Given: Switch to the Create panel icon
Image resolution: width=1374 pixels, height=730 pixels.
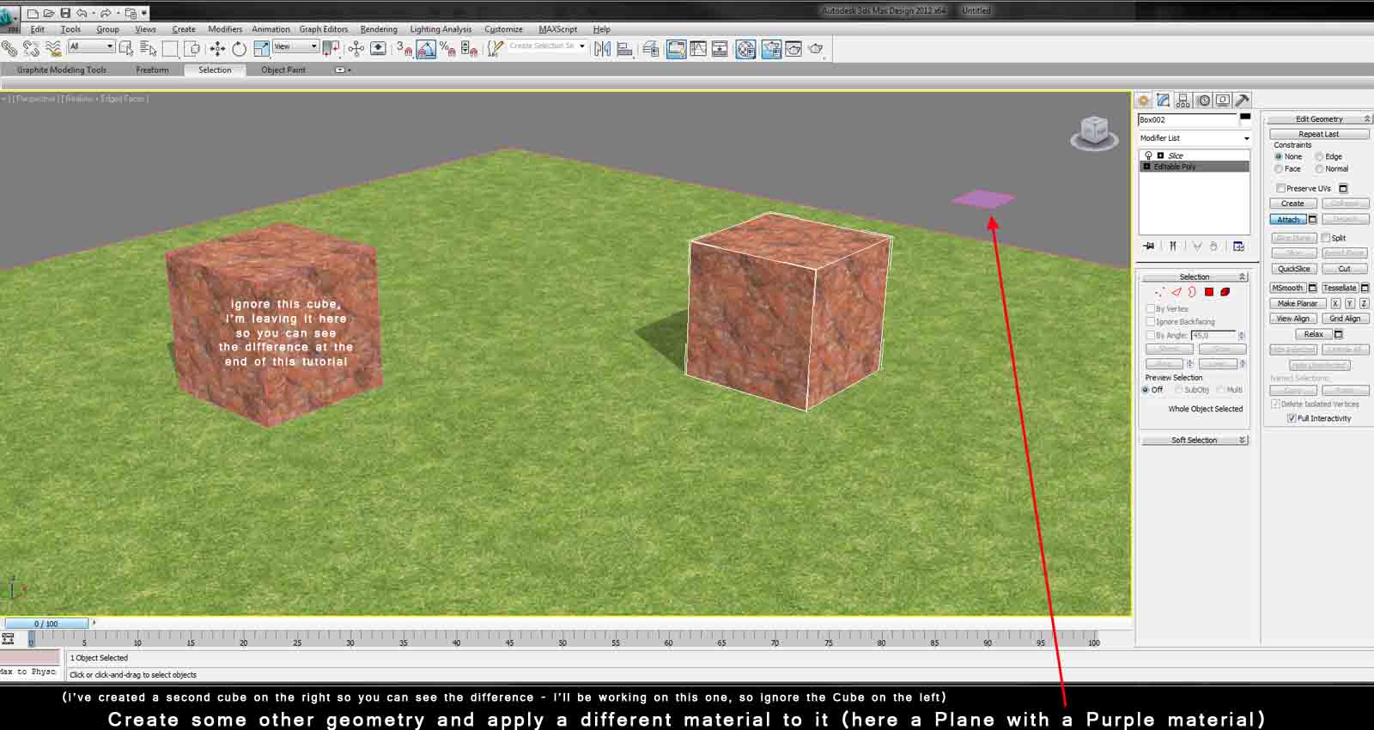Looking at the screenshot, I should 1144,100.
